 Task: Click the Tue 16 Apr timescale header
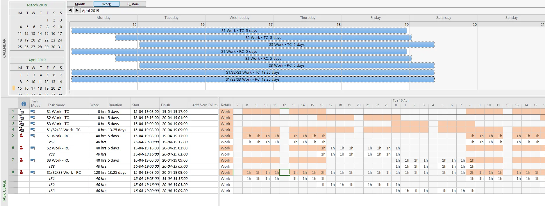point(401,100)
